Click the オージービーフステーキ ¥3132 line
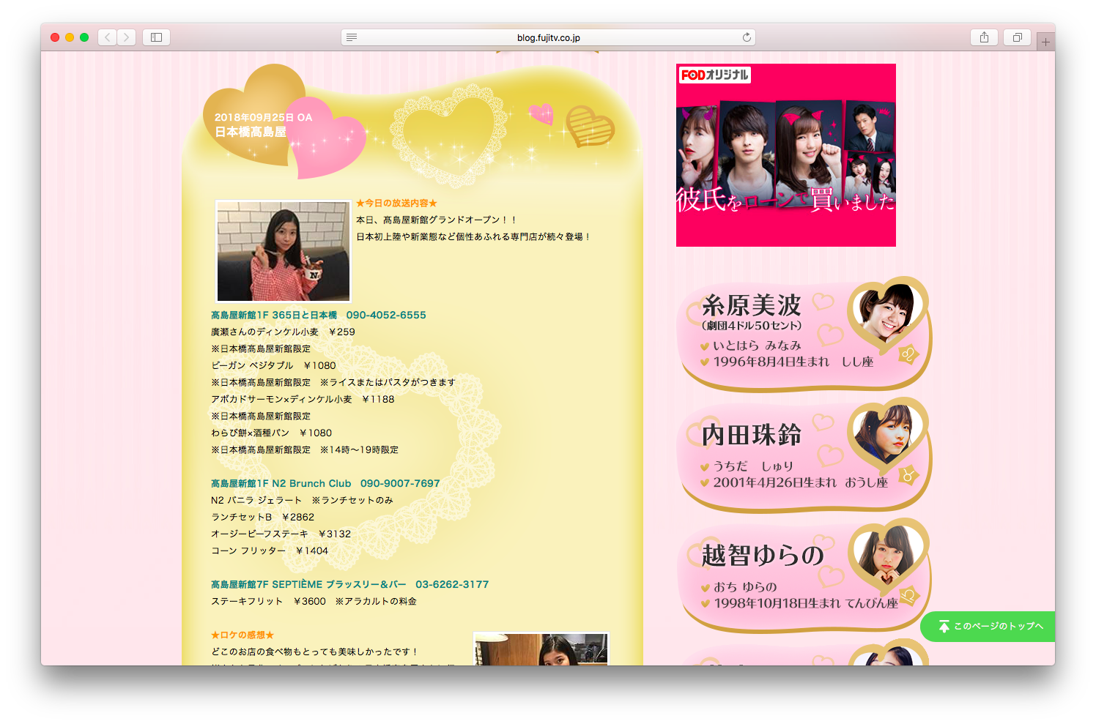 click(281, 534)
